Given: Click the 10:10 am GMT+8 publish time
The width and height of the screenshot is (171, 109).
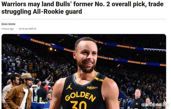Looking at the screenshot, I should coord(27,29).
